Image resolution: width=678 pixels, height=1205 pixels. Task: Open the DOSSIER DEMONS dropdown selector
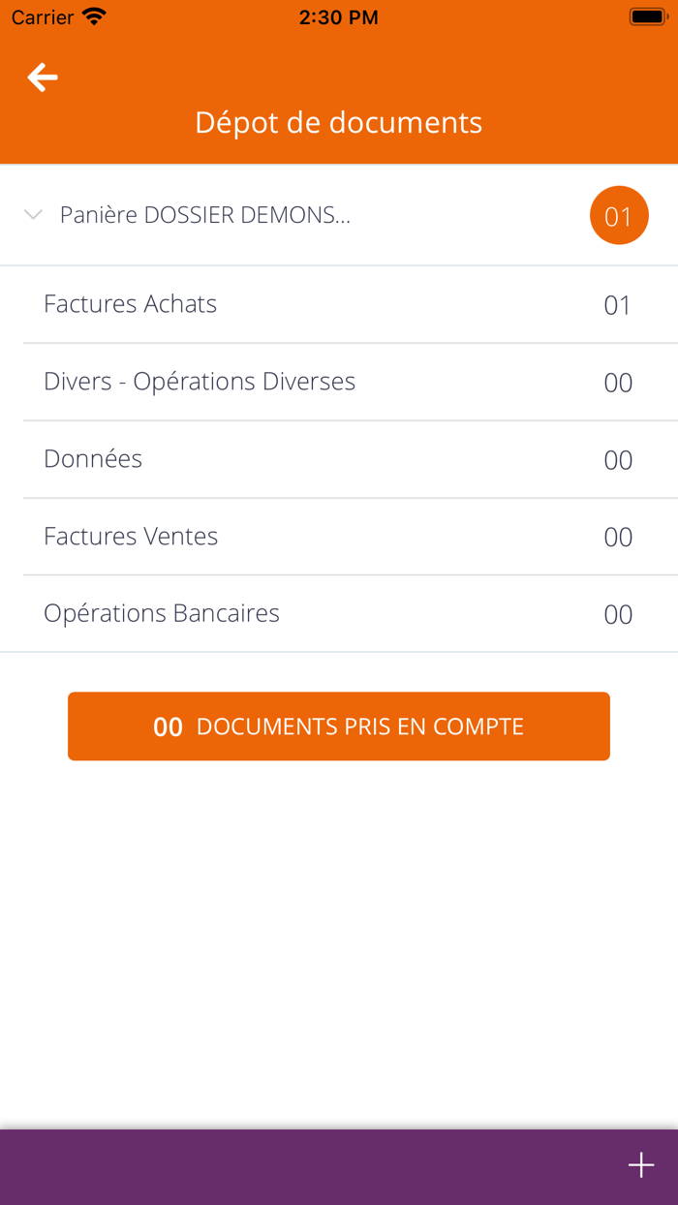[206, 215]
